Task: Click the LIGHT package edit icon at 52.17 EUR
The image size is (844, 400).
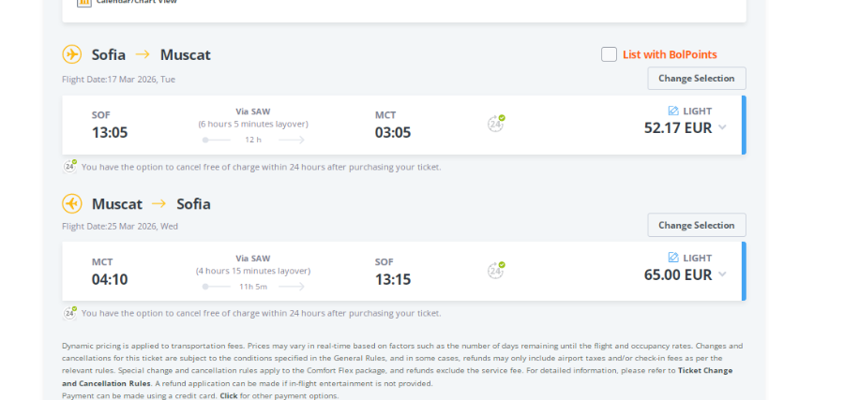Action: tap(672, 111)
